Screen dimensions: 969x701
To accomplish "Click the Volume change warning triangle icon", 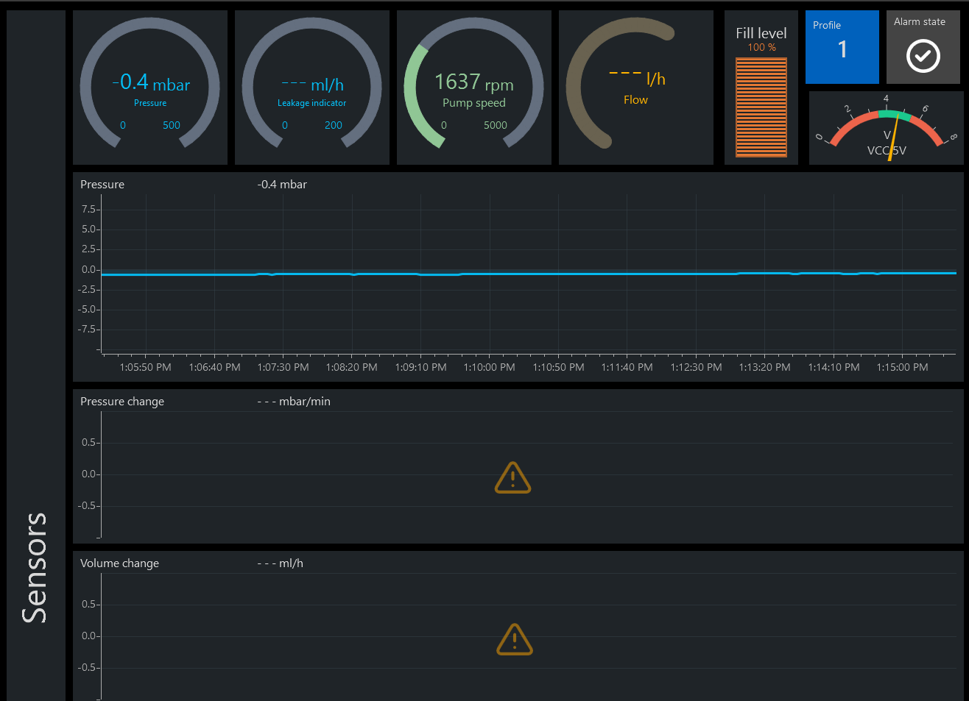I will [514, 639].
